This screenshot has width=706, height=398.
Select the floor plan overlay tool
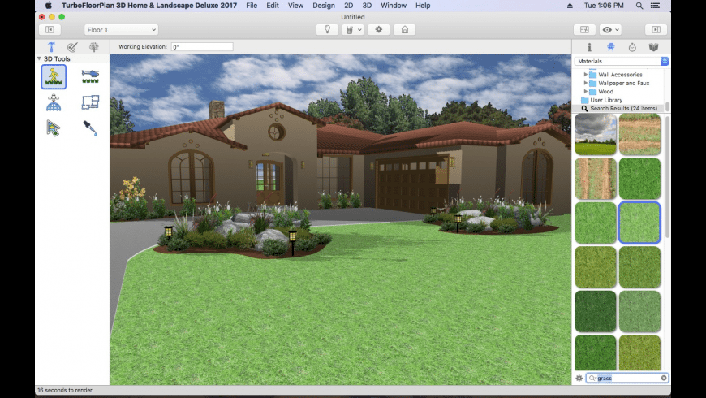(x=90, y=102)
